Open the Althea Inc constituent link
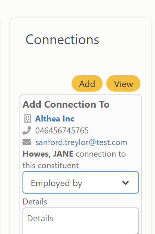Image resolution: width=155 pixels, height=234 pixels. click(x=55, y=119)
